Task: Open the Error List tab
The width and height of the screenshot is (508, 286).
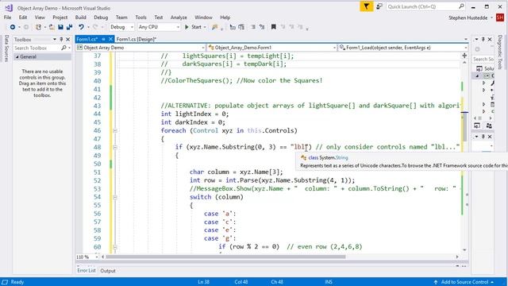Action: (x=87, y=270)
